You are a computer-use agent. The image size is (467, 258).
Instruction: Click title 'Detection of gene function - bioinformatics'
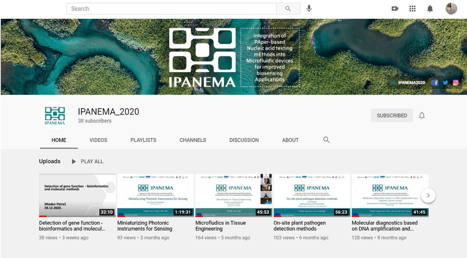(72, 226)
